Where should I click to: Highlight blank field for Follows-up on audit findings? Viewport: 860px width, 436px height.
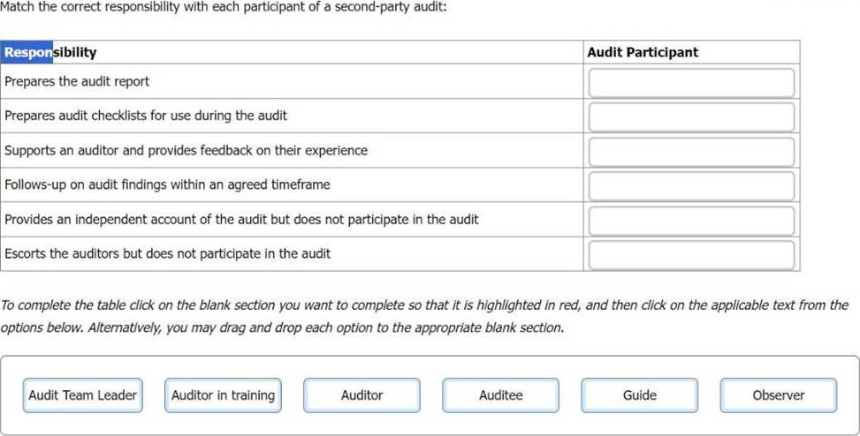(x=691, y=186)
